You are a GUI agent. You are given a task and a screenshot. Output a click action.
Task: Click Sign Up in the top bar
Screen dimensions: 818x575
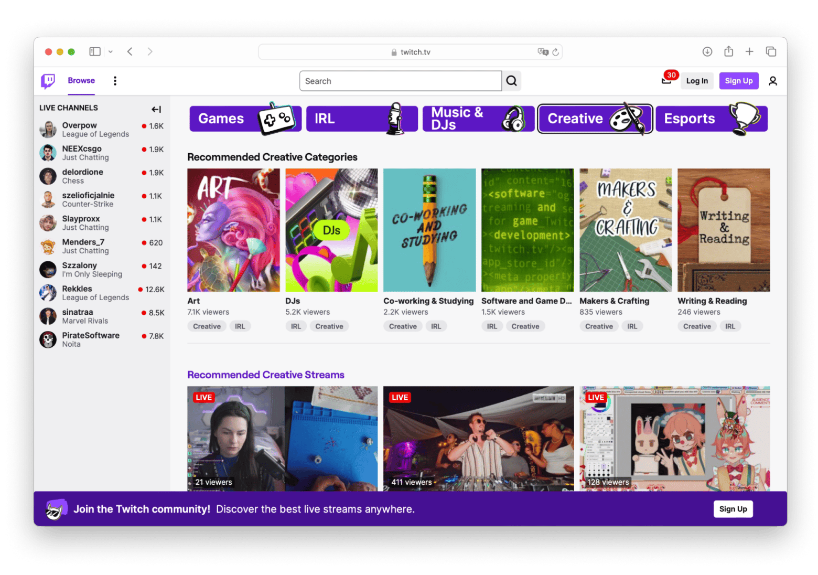738,81
